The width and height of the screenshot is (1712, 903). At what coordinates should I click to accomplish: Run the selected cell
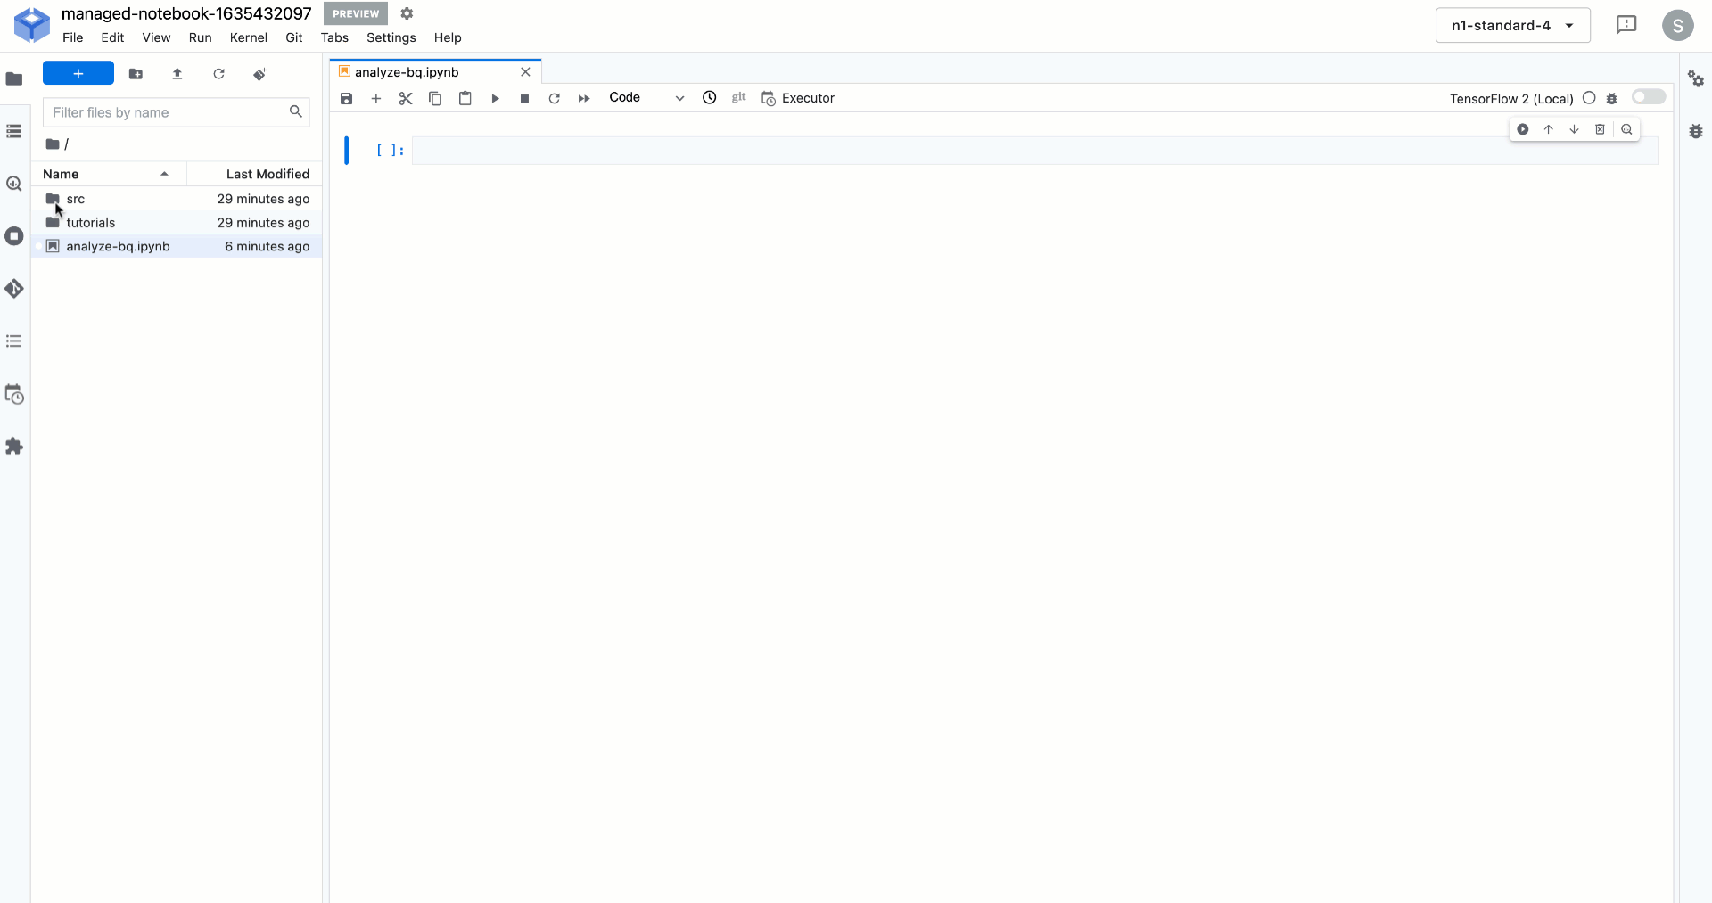click(x=495, y=98)
